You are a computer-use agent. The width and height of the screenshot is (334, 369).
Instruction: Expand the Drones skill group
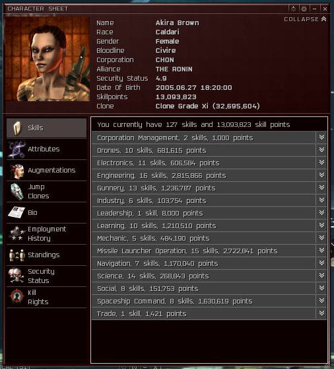[x=321, y=150]
